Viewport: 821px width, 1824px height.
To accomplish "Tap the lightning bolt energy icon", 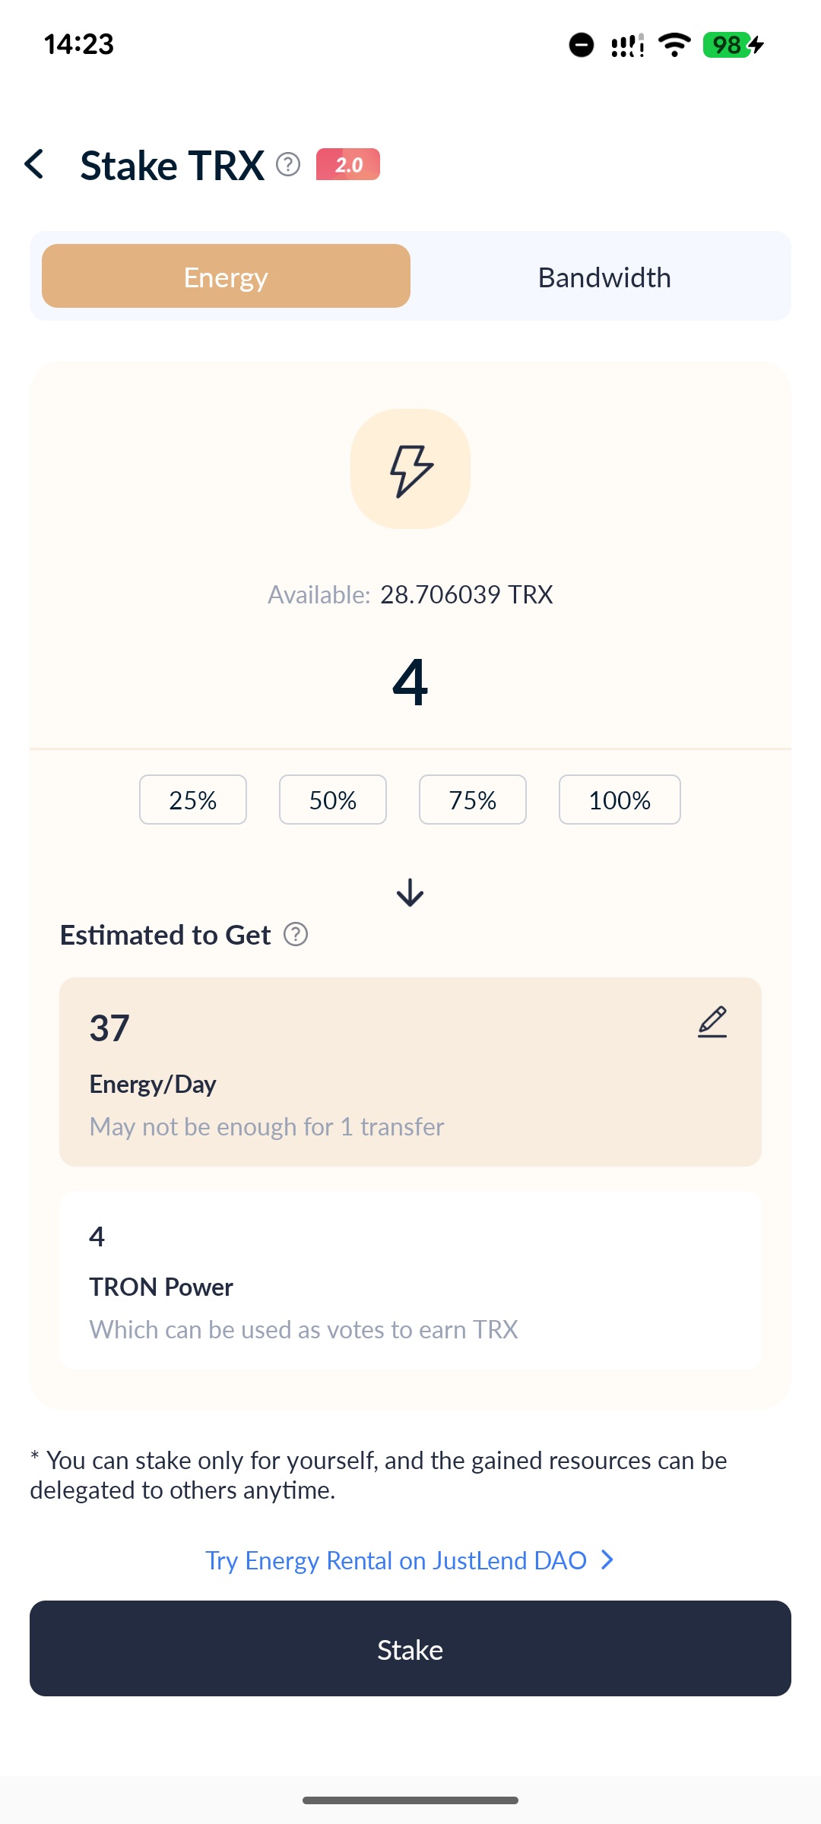I will 410,469.
